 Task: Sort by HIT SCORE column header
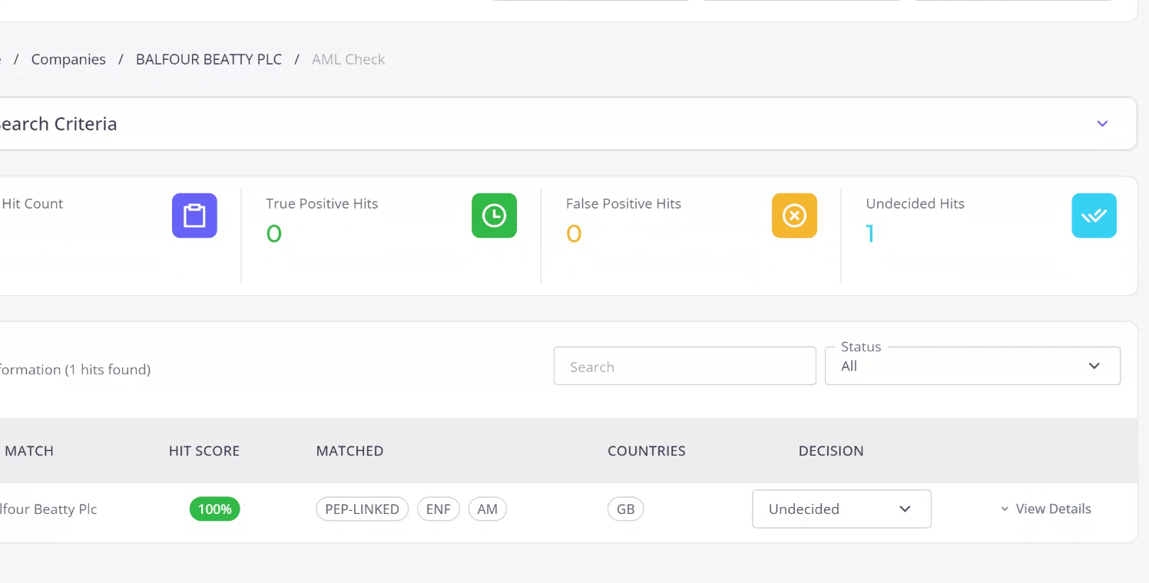(x=204, y=451)
